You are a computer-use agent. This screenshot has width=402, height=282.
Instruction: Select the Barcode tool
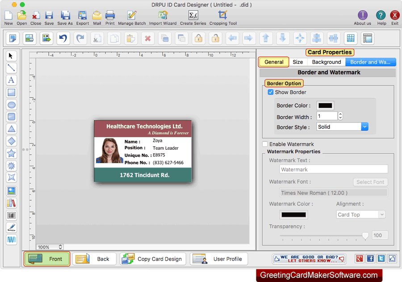click(x=12, y=215)
